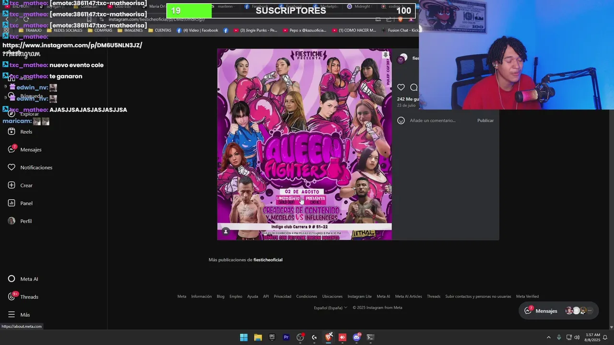Click the comment bubble icon on post

coord(414,87)
